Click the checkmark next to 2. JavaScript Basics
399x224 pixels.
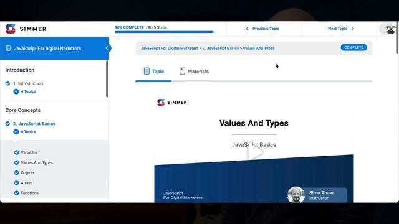pos(7,124)
